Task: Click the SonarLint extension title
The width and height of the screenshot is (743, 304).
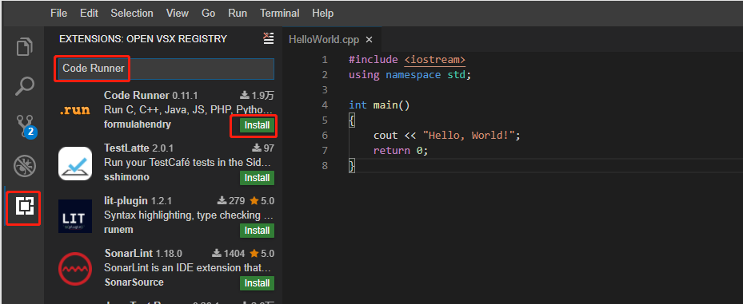Action: 129,254
